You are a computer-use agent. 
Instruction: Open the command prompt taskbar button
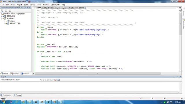(x=36, y=102)
